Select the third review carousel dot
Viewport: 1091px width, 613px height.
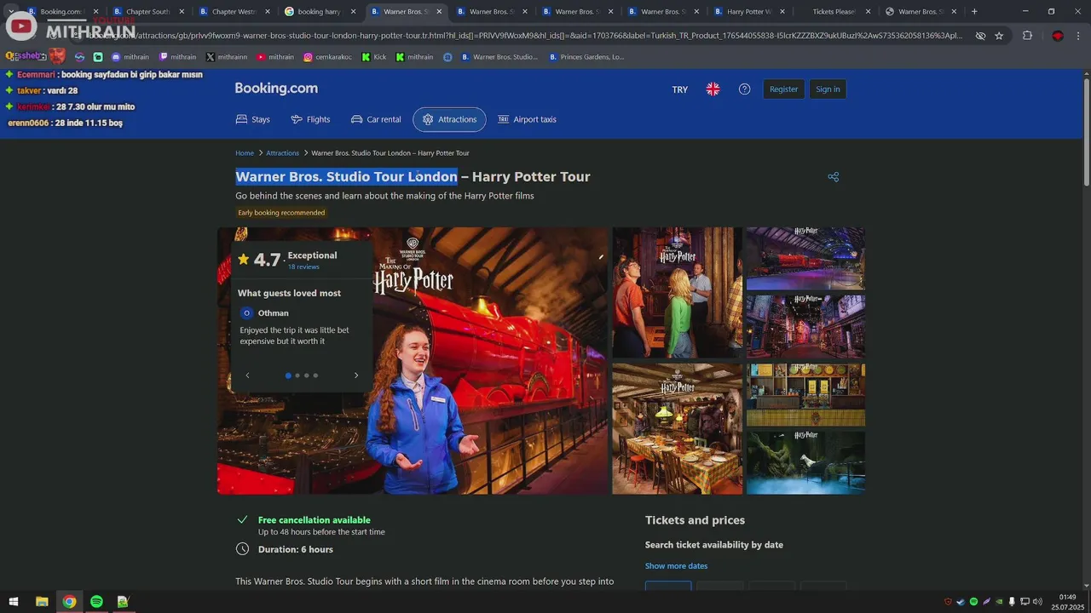pyautogui.click(x=307, y=375)
